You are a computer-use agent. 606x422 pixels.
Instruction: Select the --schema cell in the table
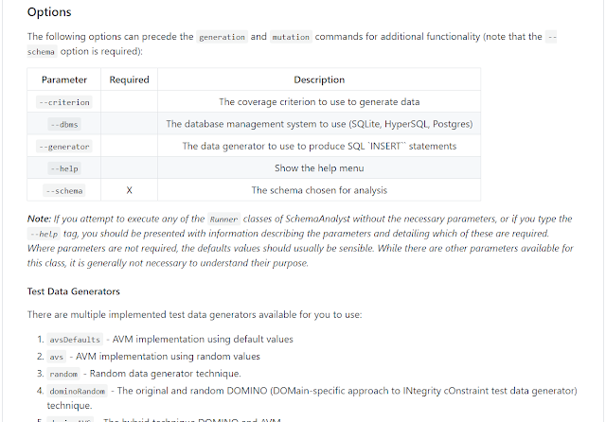[64, 190]
